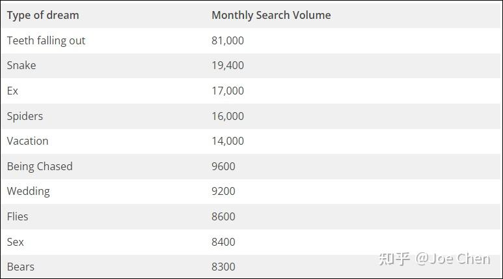Click the 81,000 search volume value

[228, 40]
